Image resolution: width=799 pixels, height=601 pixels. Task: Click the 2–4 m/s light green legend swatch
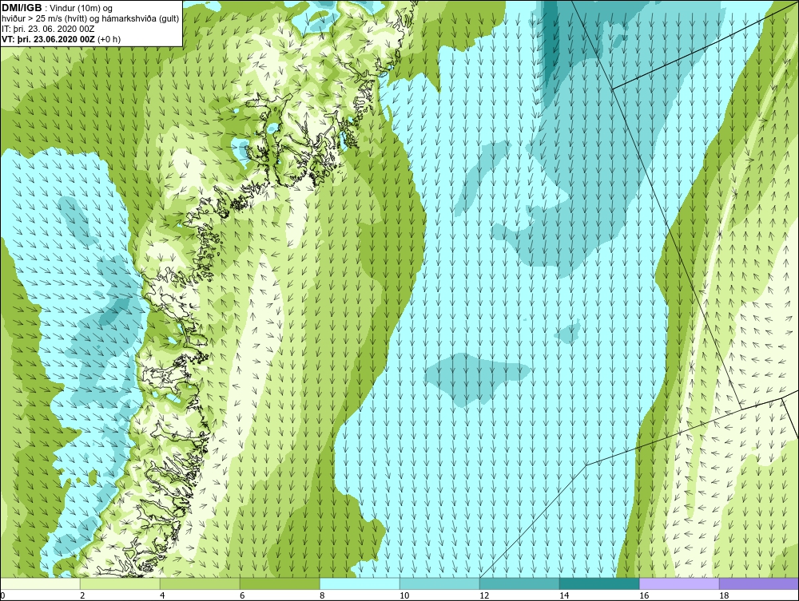[x=120, y=583]
